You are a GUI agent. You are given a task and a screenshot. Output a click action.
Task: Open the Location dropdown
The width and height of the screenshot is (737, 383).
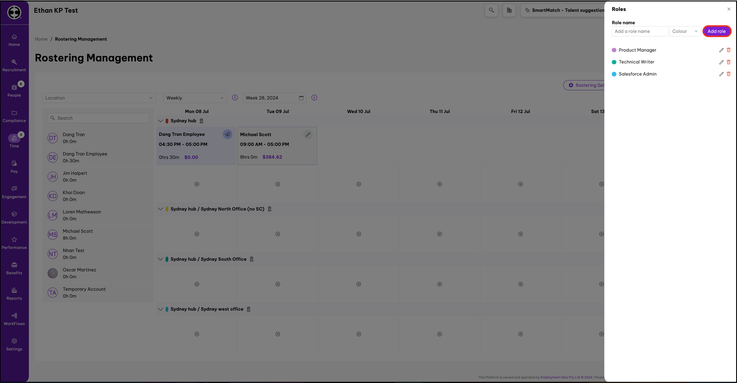click(99, 98)
